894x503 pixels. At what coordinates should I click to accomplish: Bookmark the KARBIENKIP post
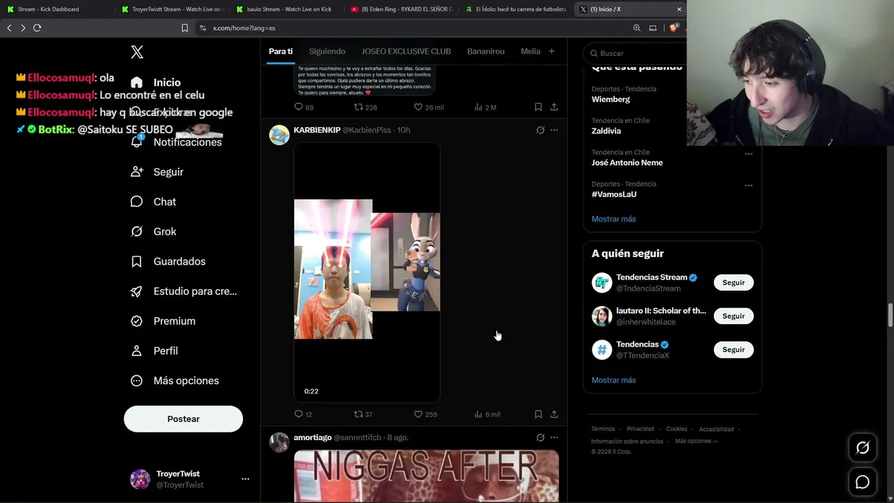tap(538, 414)
